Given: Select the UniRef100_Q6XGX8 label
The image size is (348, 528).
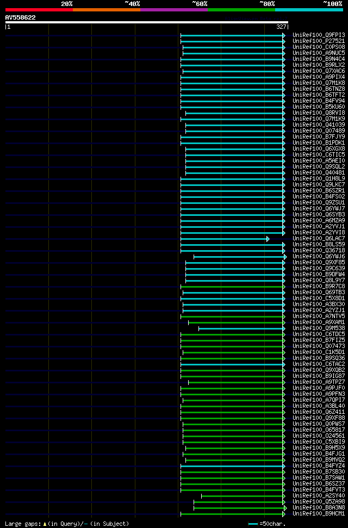Looking at the screenshot, I should (319, 149).
